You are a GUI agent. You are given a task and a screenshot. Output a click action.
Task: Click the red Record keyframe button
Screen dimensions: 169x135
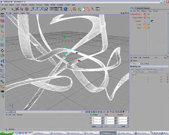[x=107, y=112]
